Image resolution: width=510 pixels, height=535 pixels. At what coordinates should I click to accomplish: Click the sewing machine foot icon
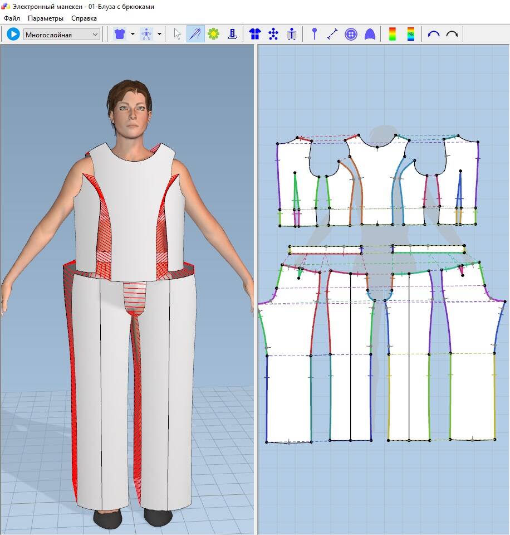point(232,35)
